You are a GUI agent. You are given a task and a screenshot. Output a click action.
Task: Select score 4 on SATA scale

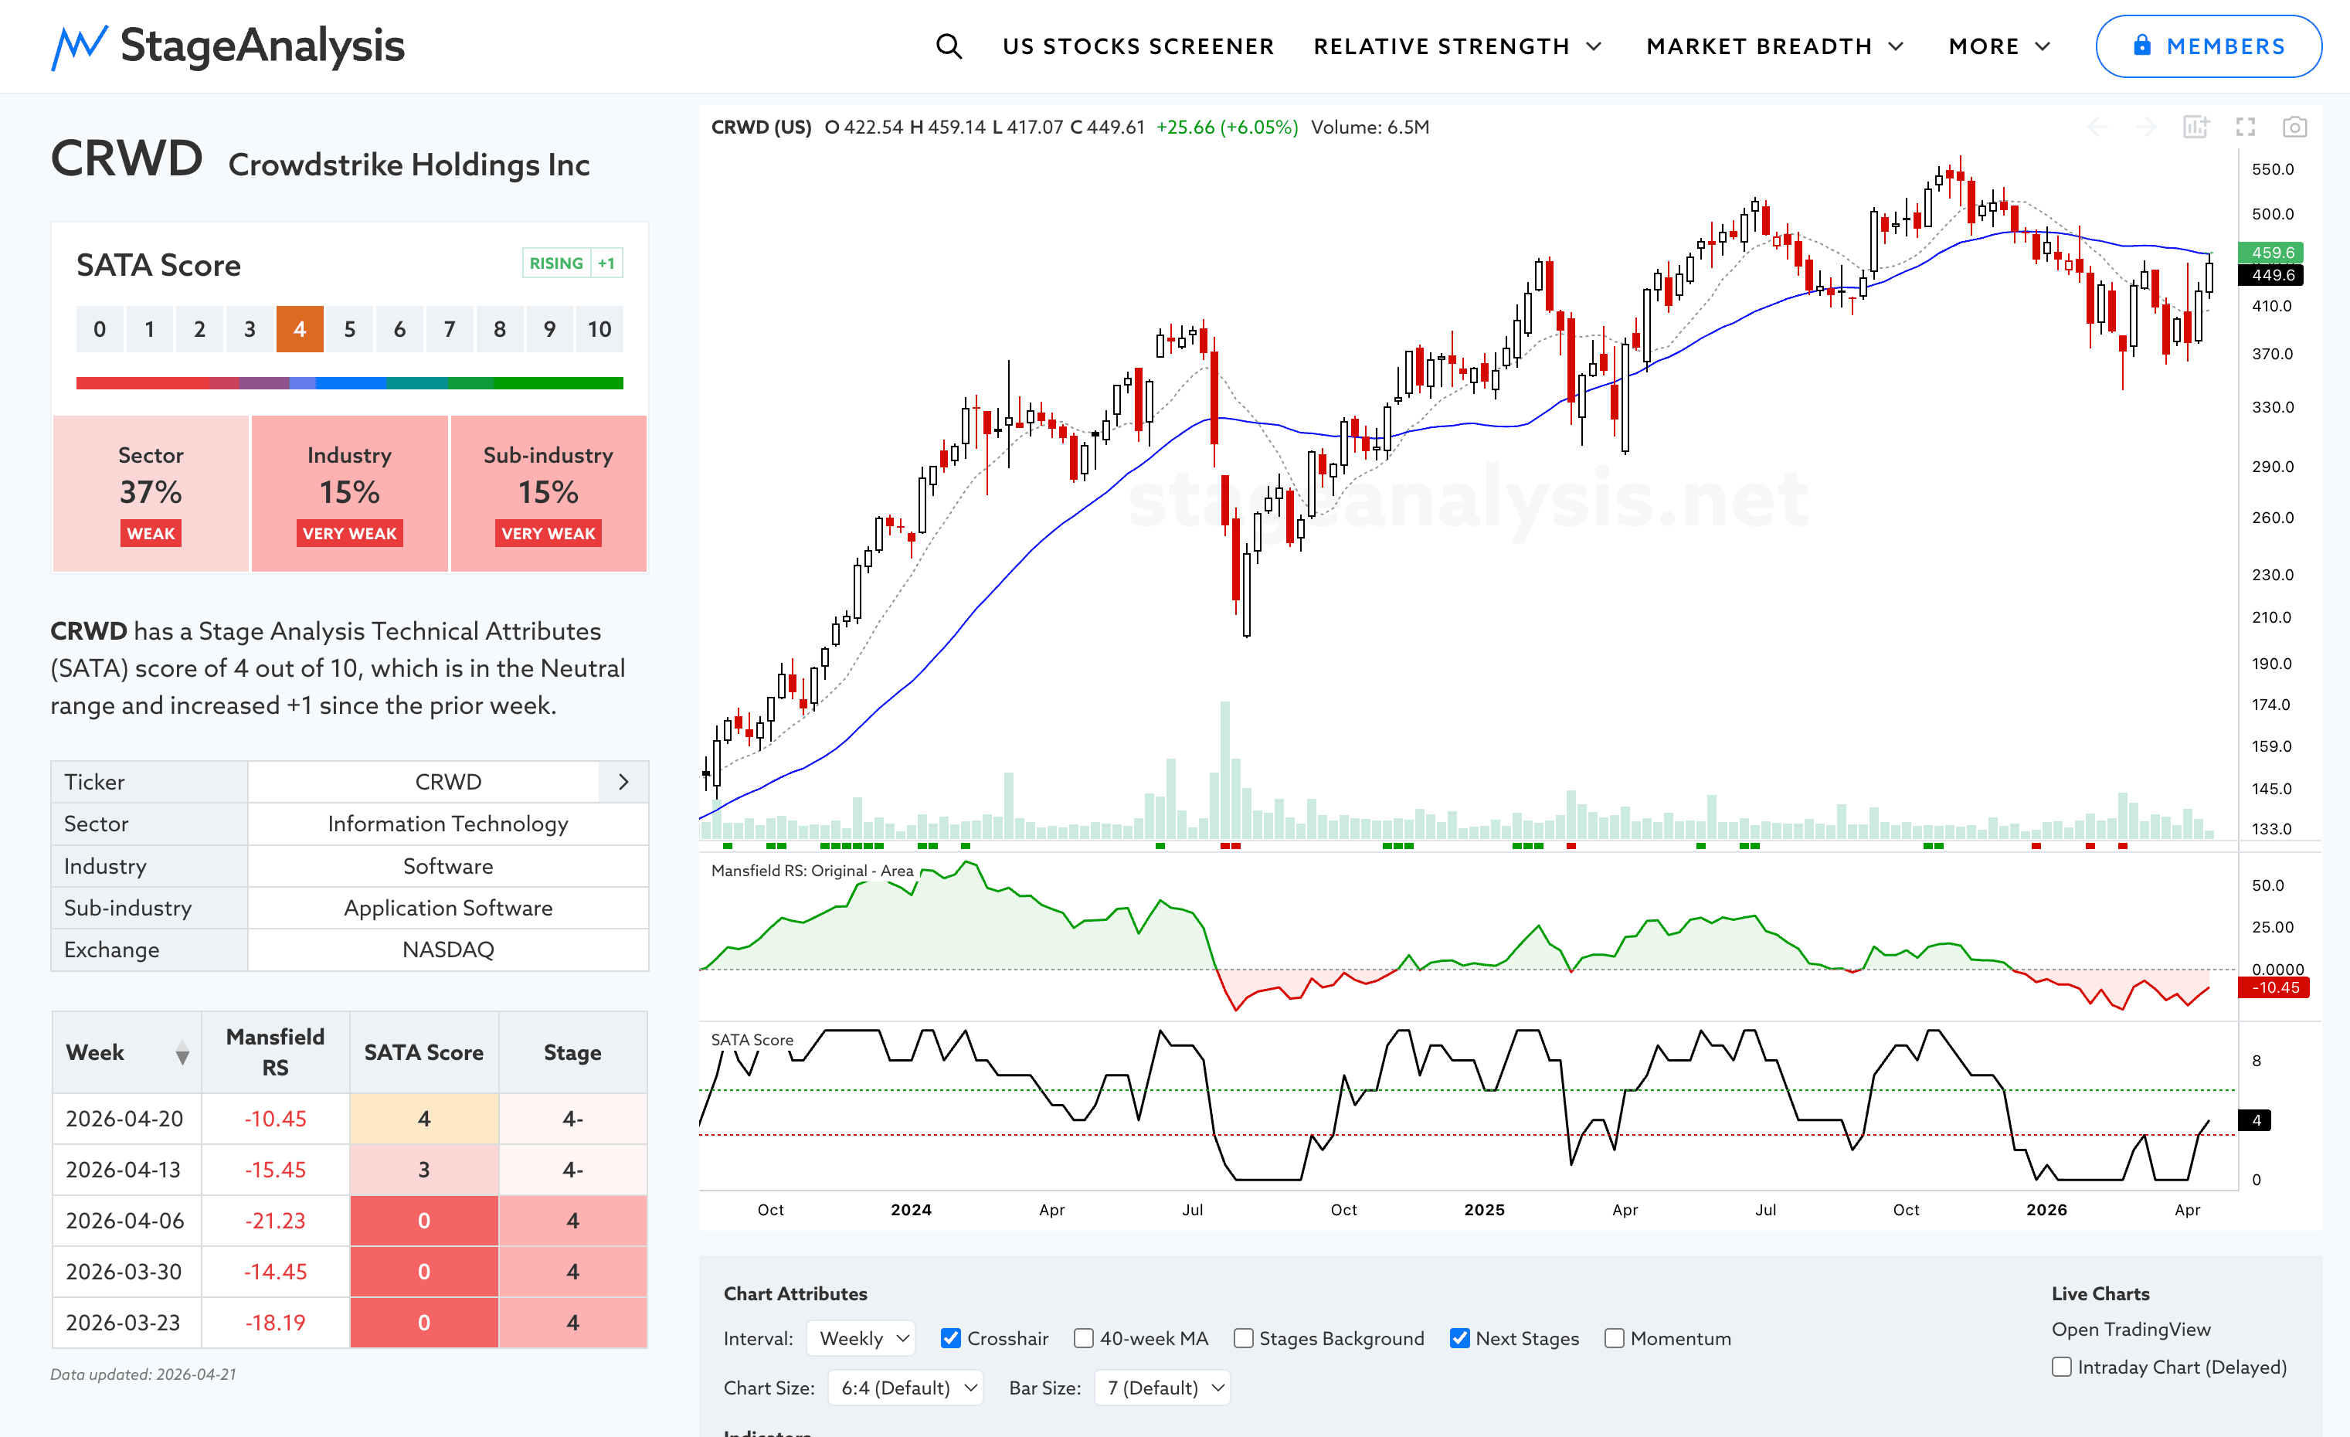coord(300,329)
